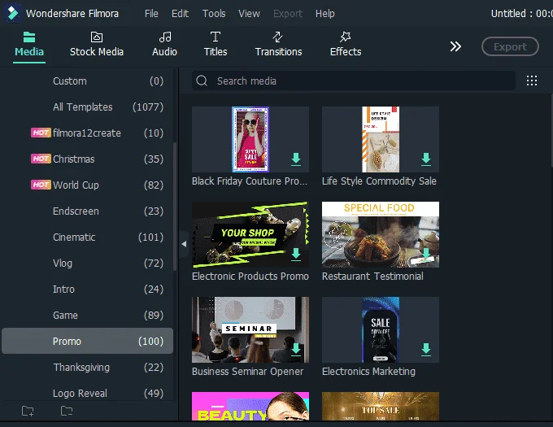Click the magnifier search icon

pyautogui.click(x=202, y=81)
